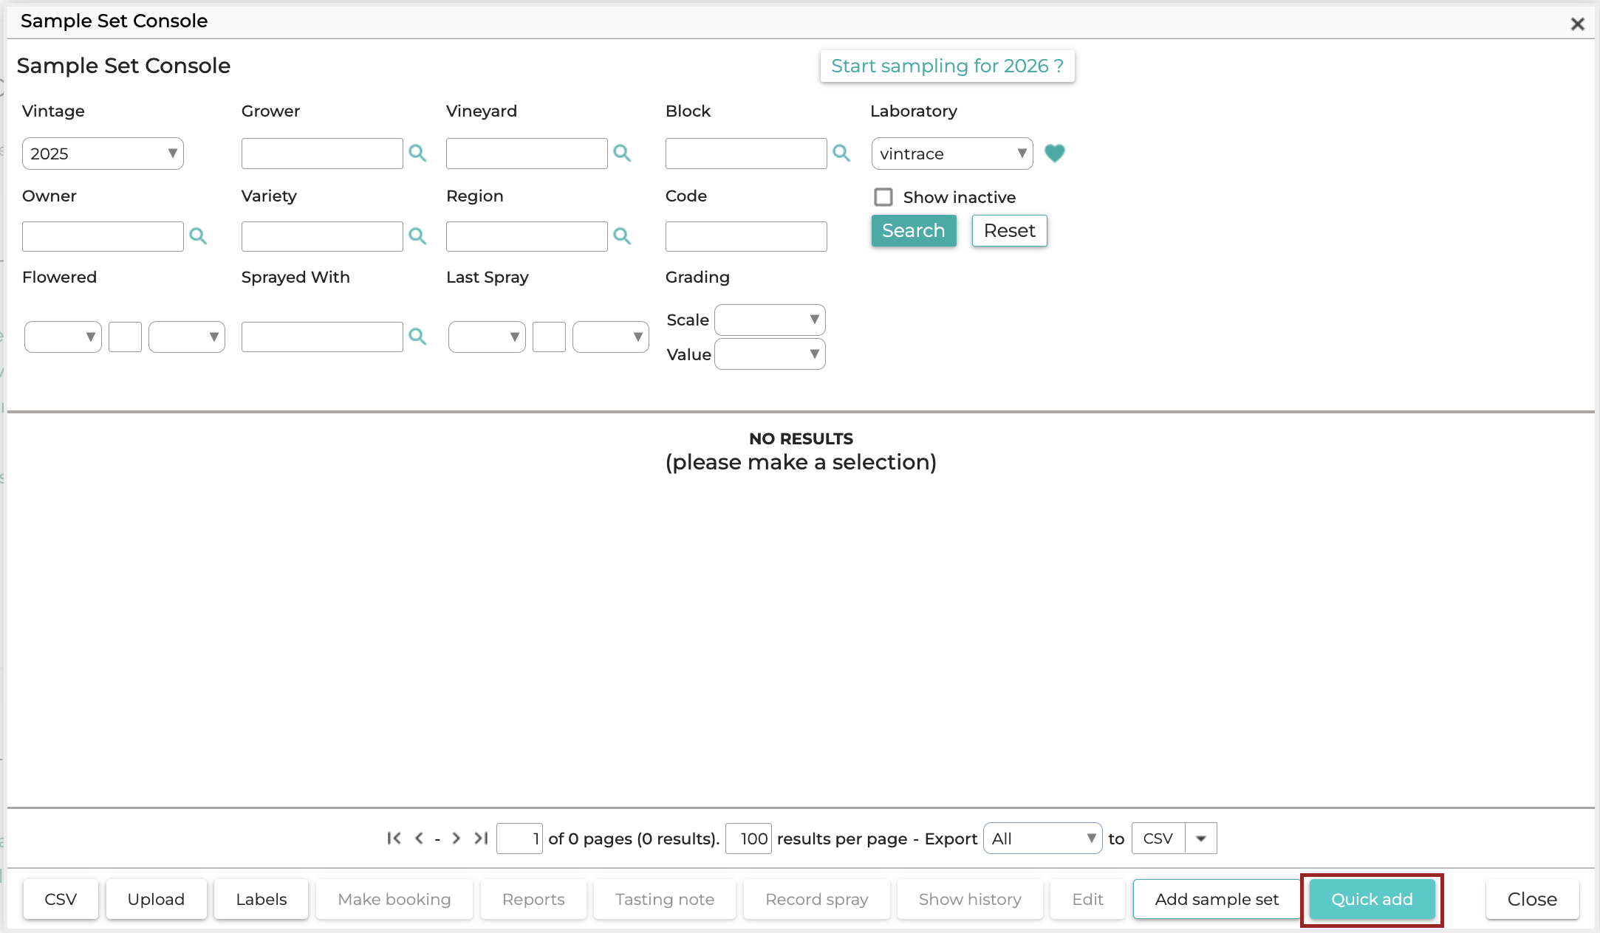Click the Record spray button
Image resolution: width=1600 pixels, height=933 pixels.
tap(817, 899)
